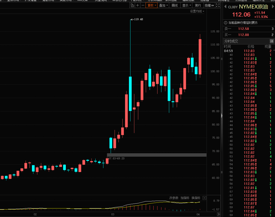Screen dimensions: 275x217
Task: Click the collapse handle on right panel edge
Action: [x=222, y=115]
